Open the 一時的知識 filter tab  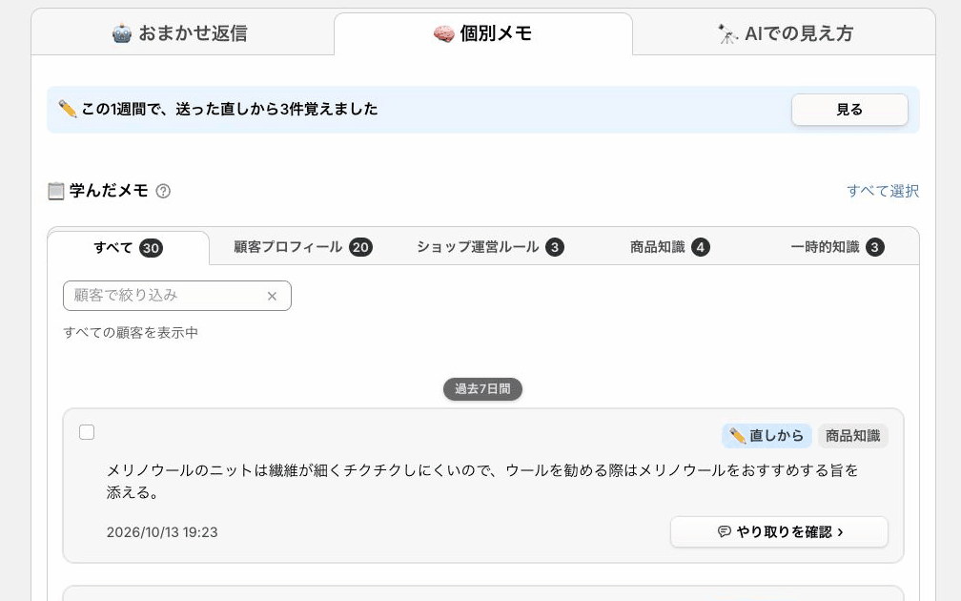click(837, 247)
